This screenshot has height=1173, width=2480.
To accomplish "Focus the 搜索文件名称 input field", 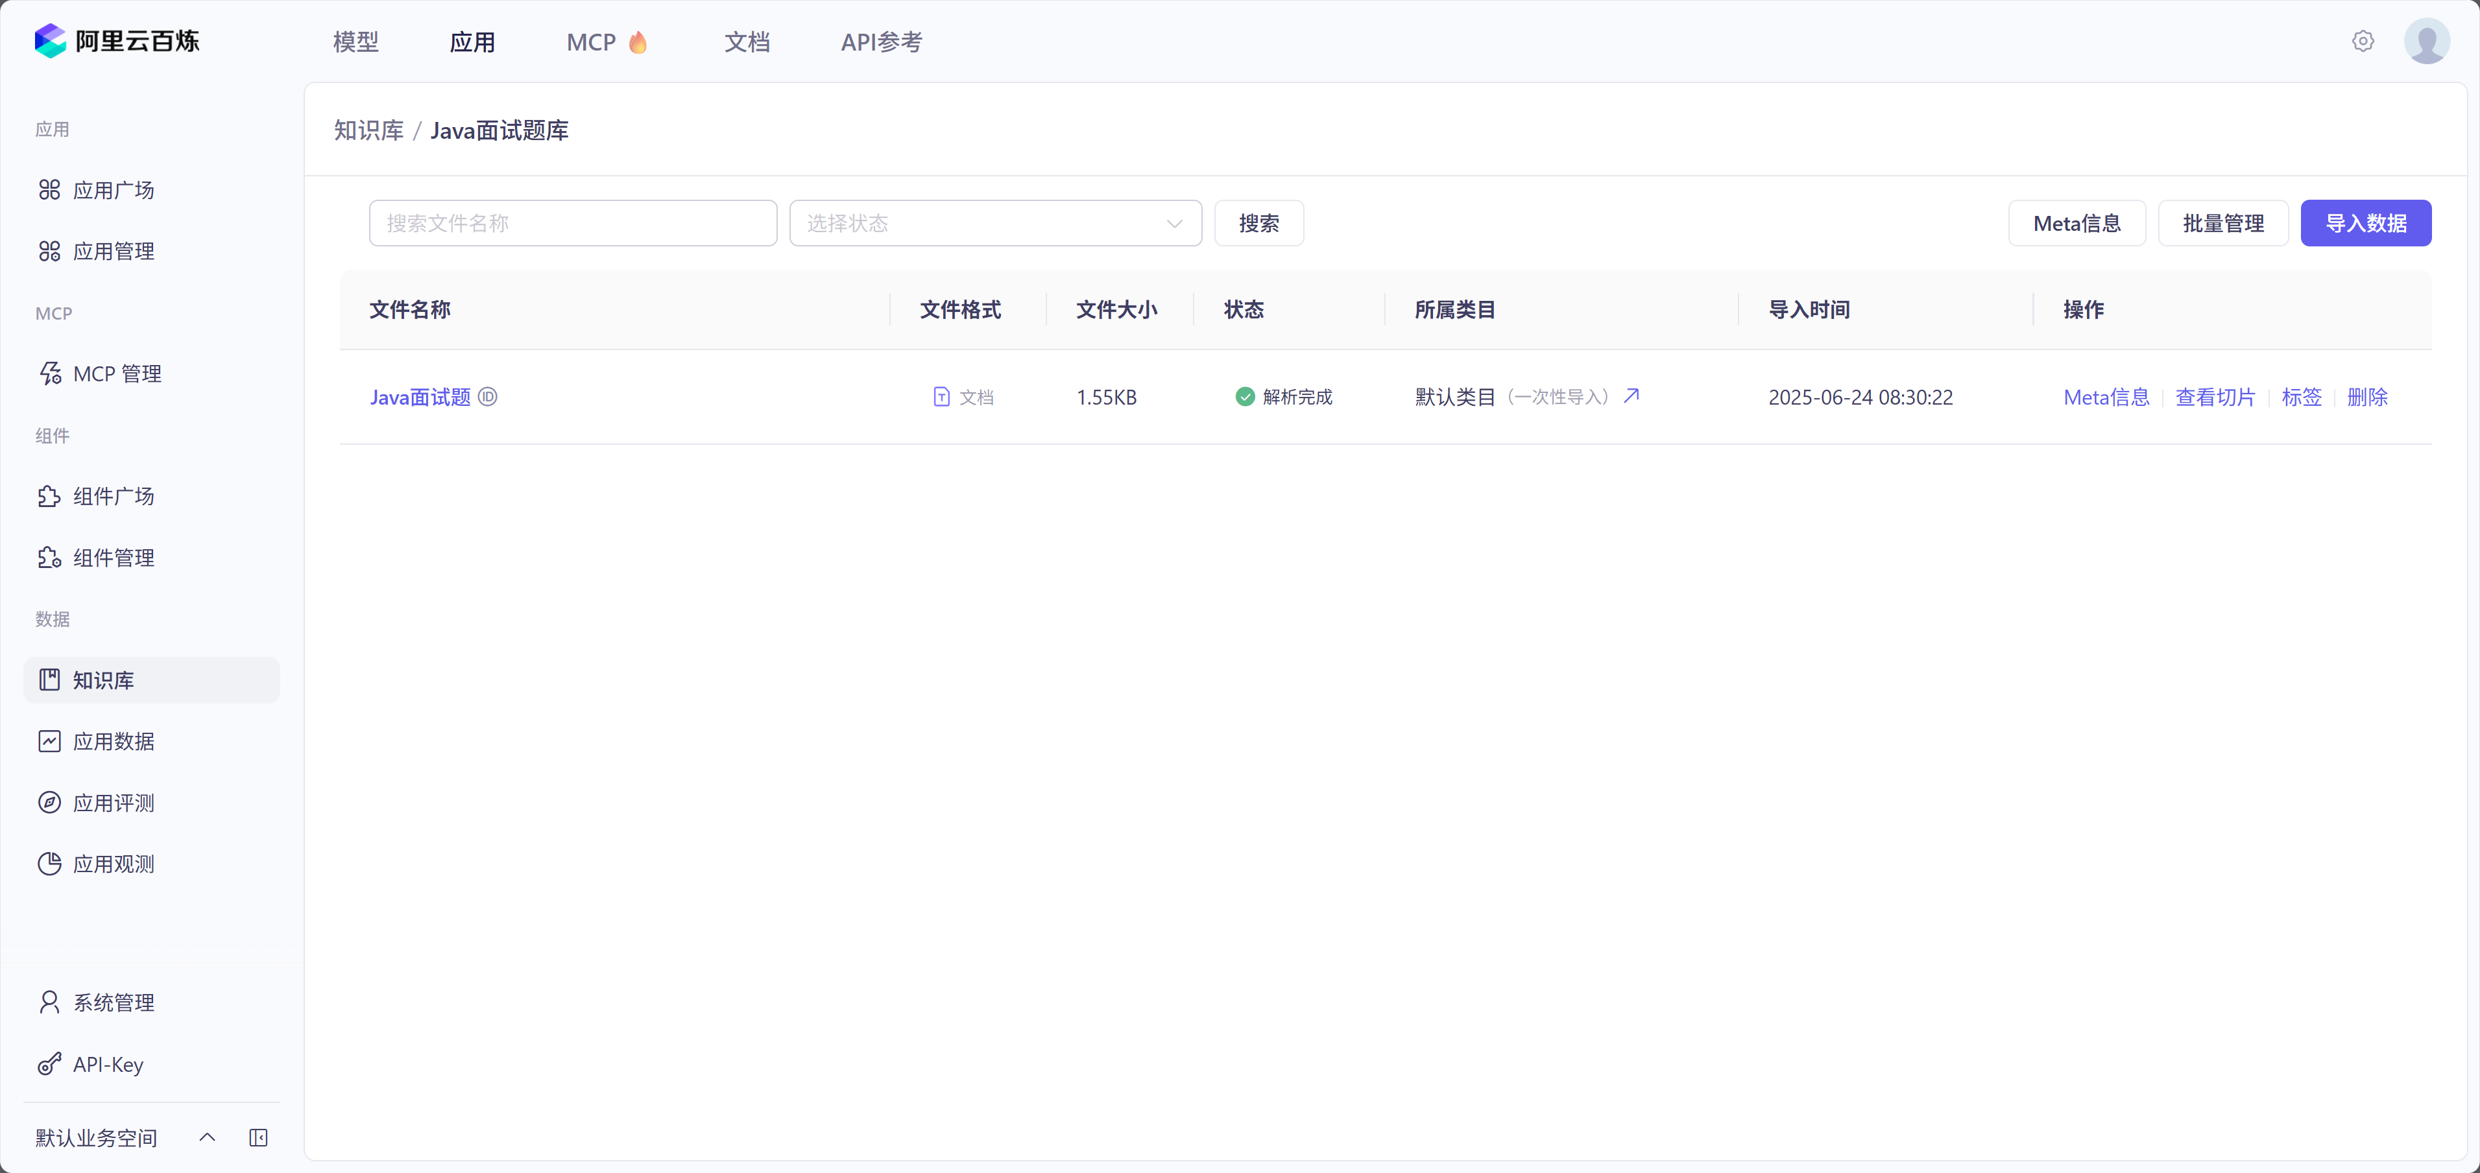I will click(x=573, y=223).
